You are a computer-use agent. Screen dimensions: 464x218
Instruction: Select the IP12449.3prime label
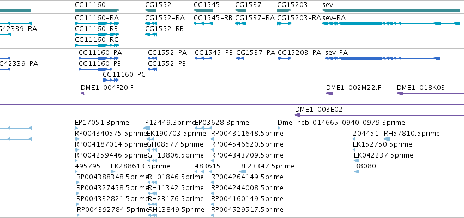point(169,123)
